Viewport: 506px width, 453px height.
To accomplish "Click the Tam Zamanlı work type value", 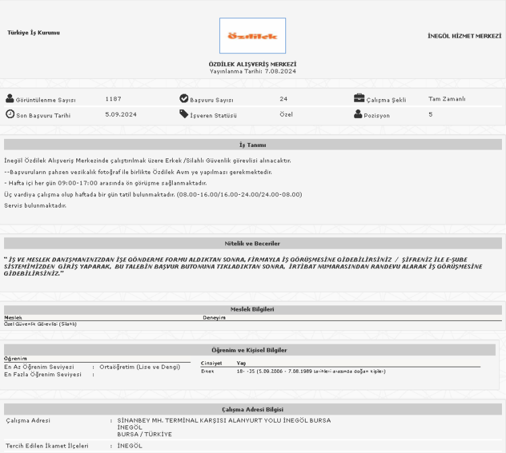I will 447,99.
